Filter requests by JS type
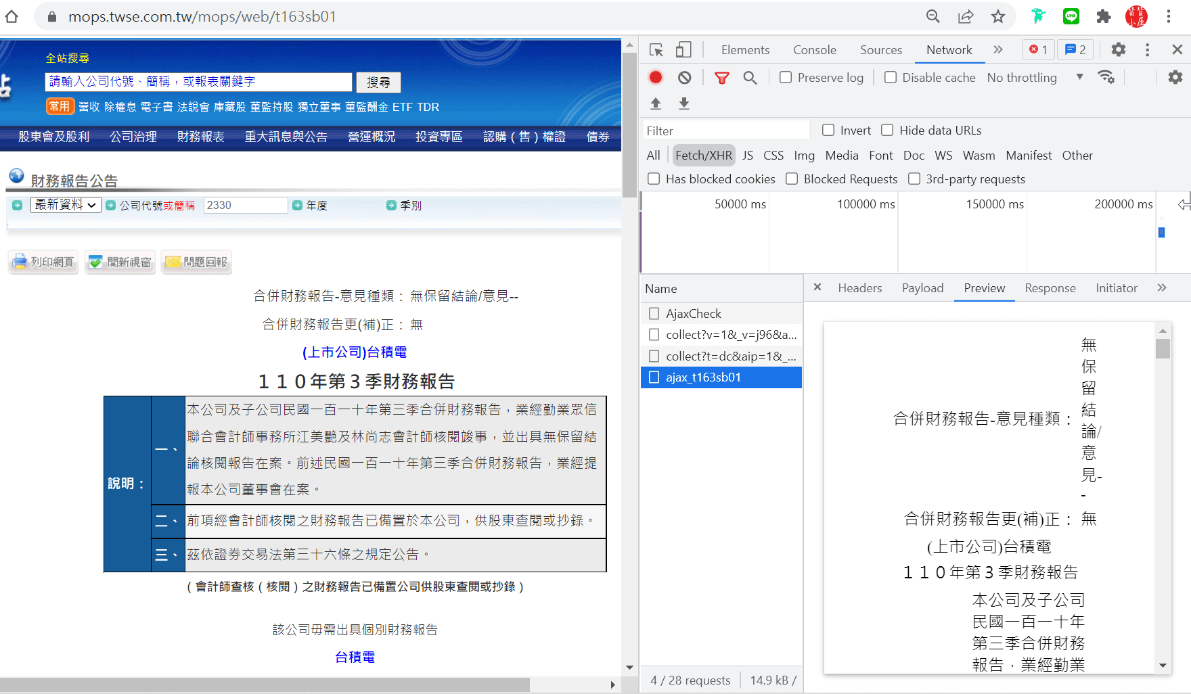1191x694 pixels. point(748,156)
